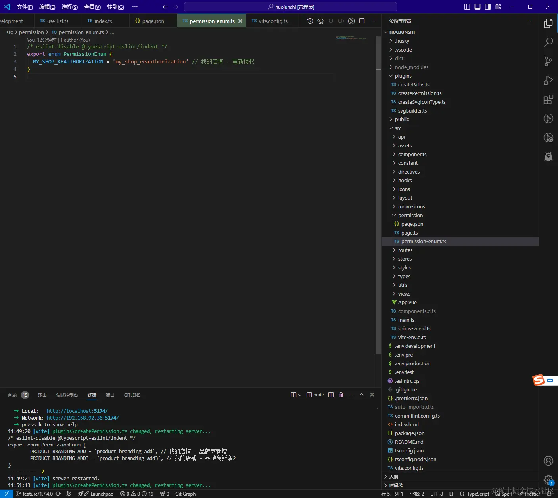
Task: Click the editor minimap code preview
Action: [x=351, y=38]
